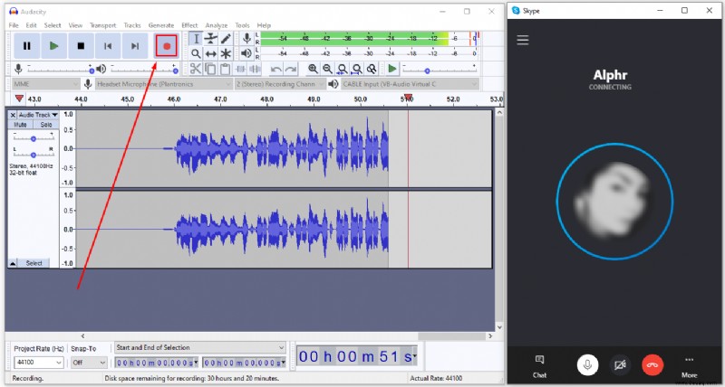Collapse track using the arrow button

13,263
